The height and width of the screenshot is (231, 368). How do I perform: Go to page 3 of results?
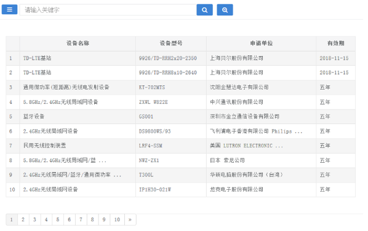click(34, 219)
